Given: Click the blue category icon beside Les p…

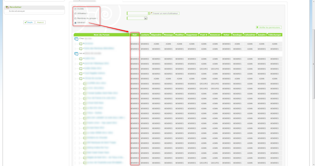Looking at the screenshot, I should tap(76, 54).
